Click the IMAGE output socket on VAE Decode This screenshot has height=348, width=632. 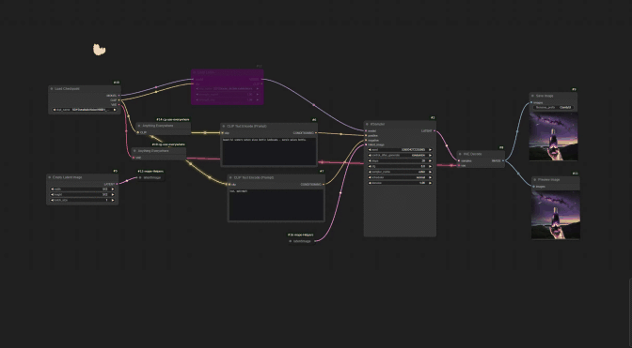(502, 160)
